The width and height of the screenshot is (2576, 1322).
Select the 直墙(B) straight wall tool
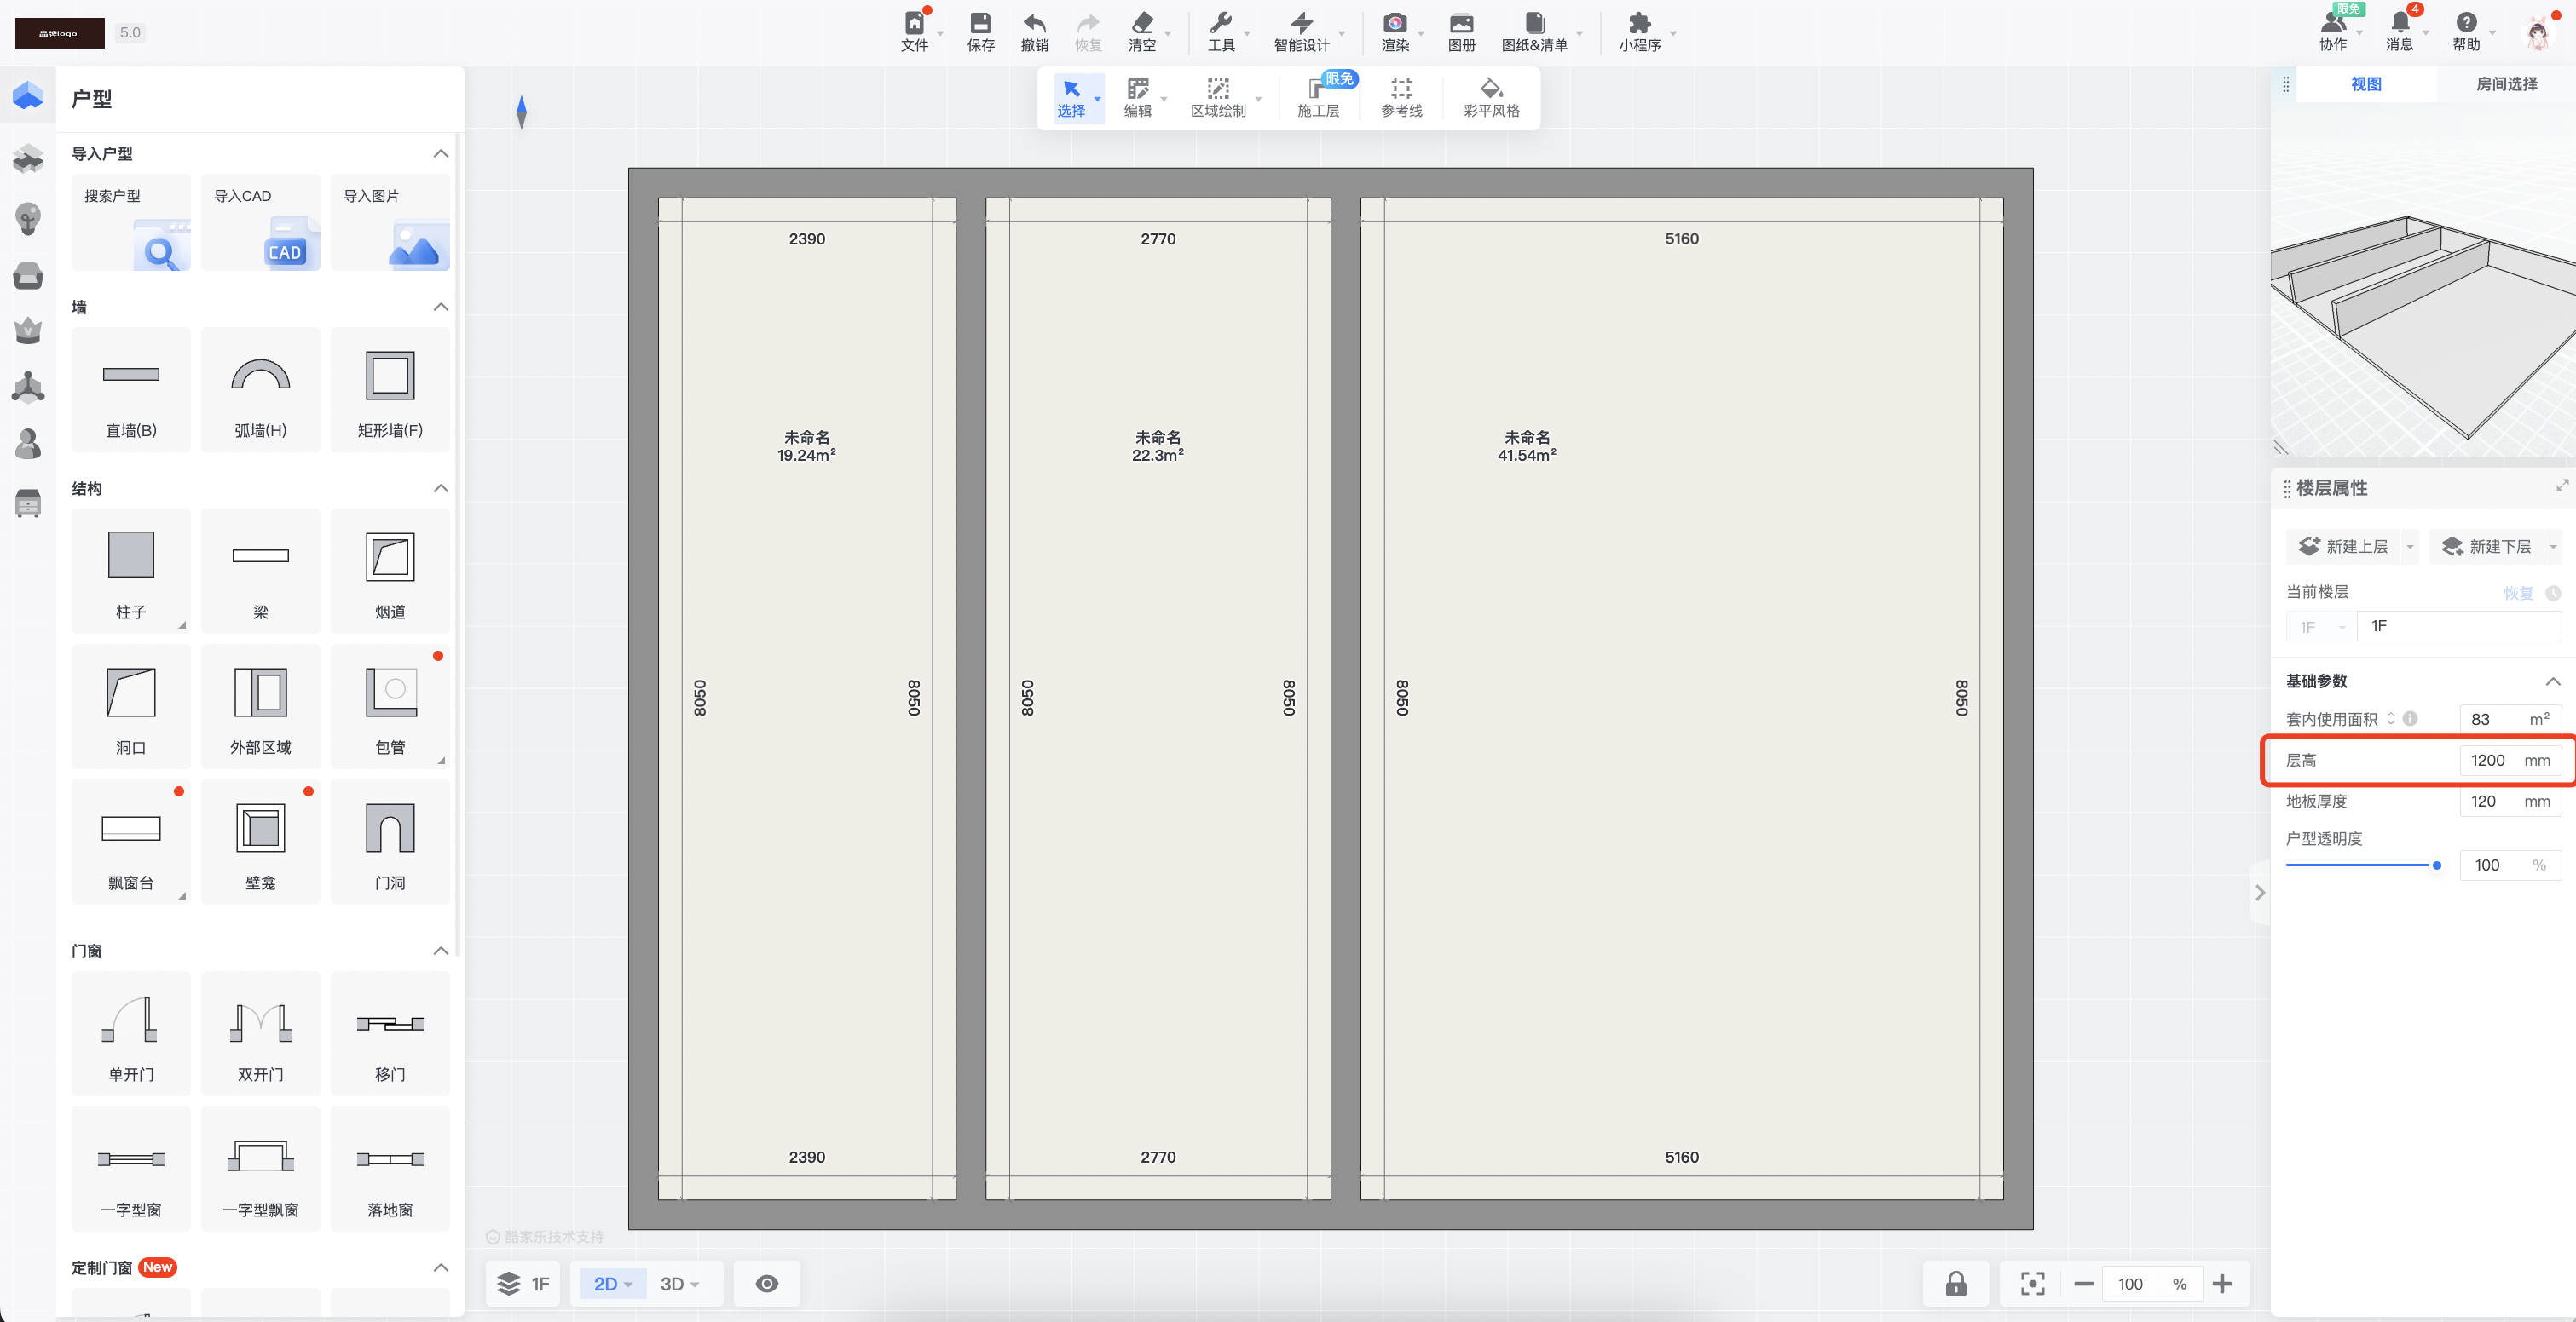(131, 391)
